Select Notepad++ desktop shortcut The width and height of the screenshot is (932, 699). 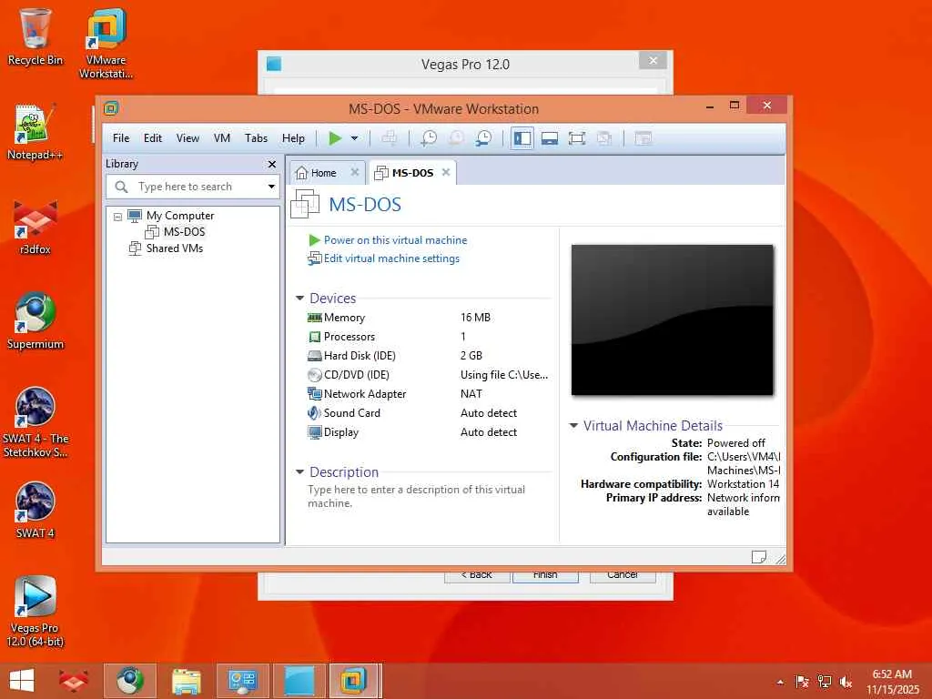tap(35, 132)
